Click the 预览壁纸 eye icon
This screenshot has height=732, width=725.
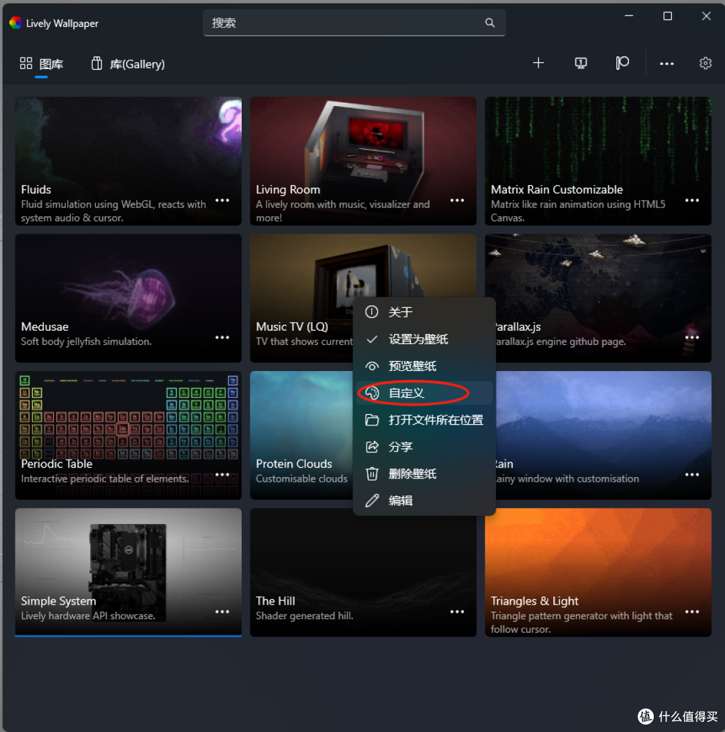coord(372,366)
